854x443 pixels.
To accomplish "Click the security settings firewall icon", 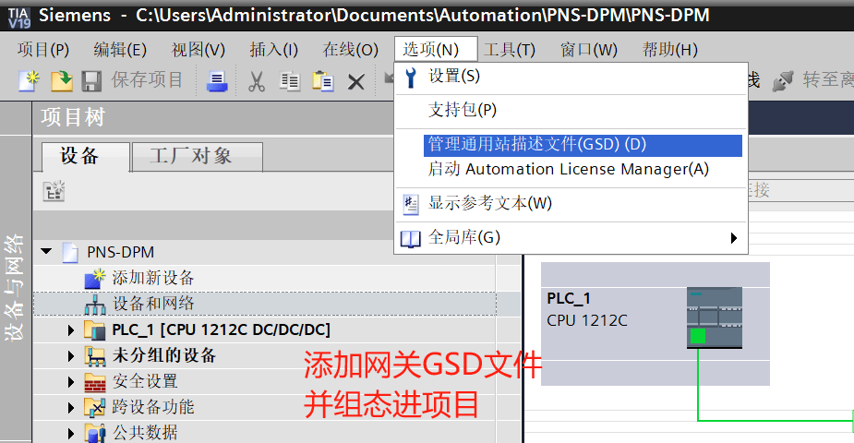I will tap(95, 382).
